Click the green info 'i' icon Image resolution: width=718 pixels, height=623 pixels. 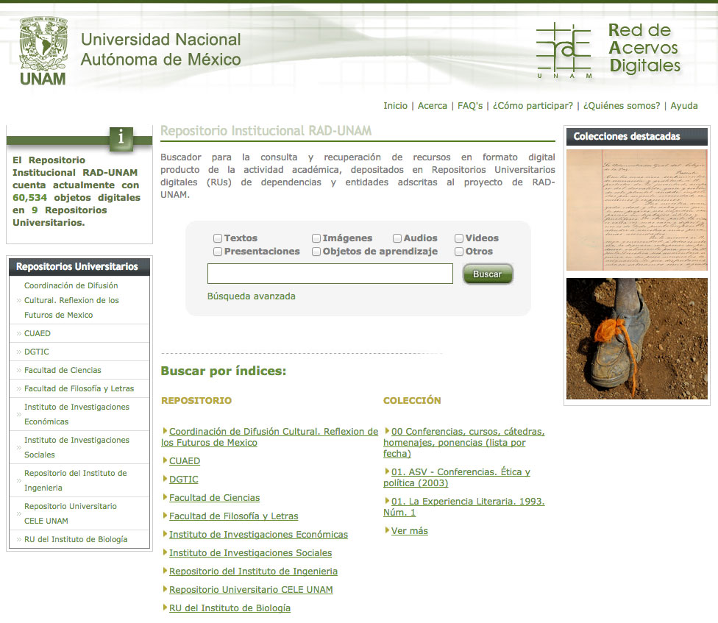121,138
